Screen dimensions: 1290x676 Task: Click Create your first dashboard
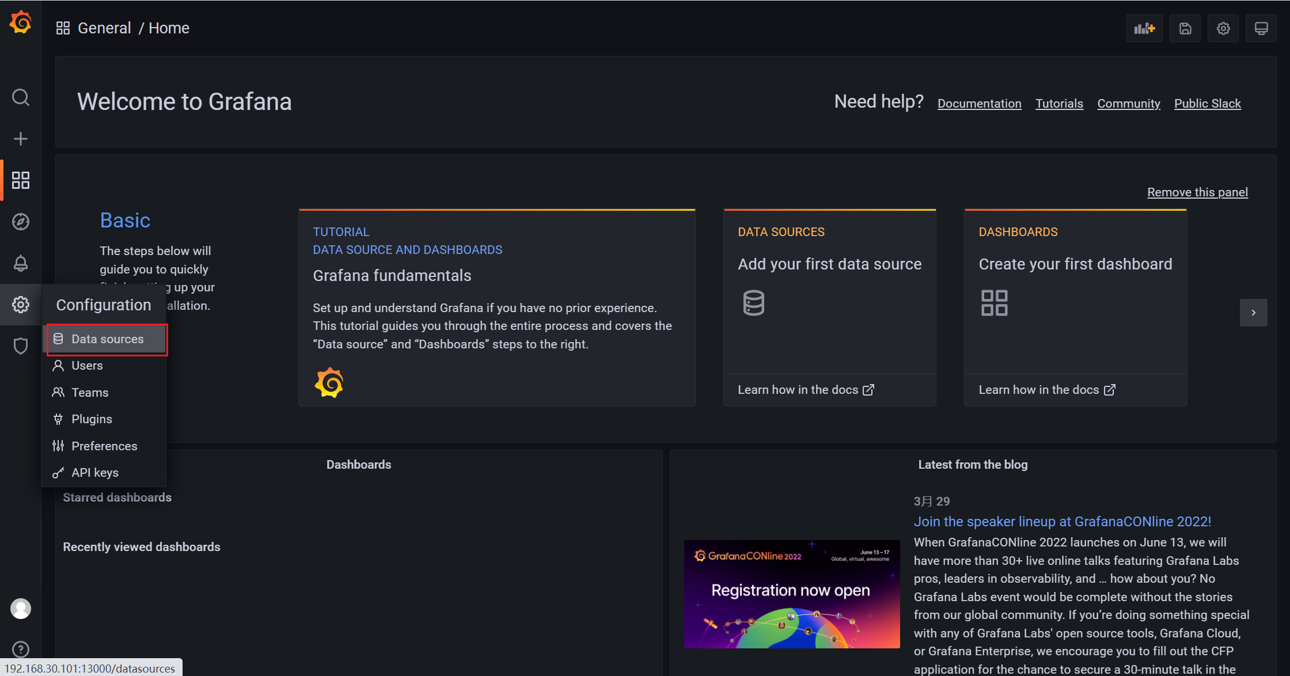[1075, 264]
